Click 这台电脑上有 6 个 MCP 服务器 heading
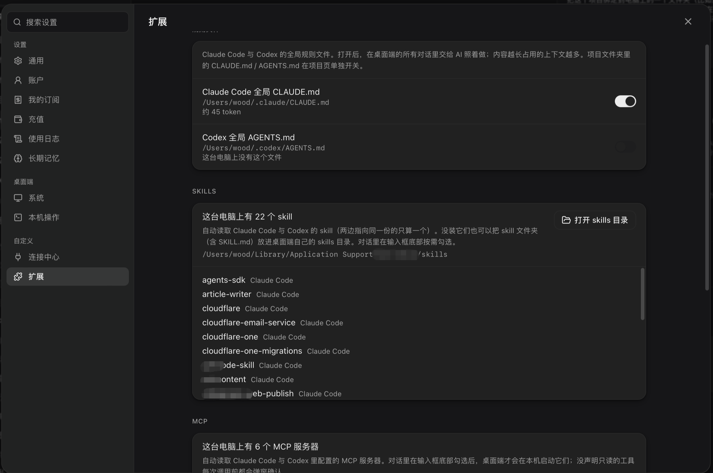 [260, 446]
